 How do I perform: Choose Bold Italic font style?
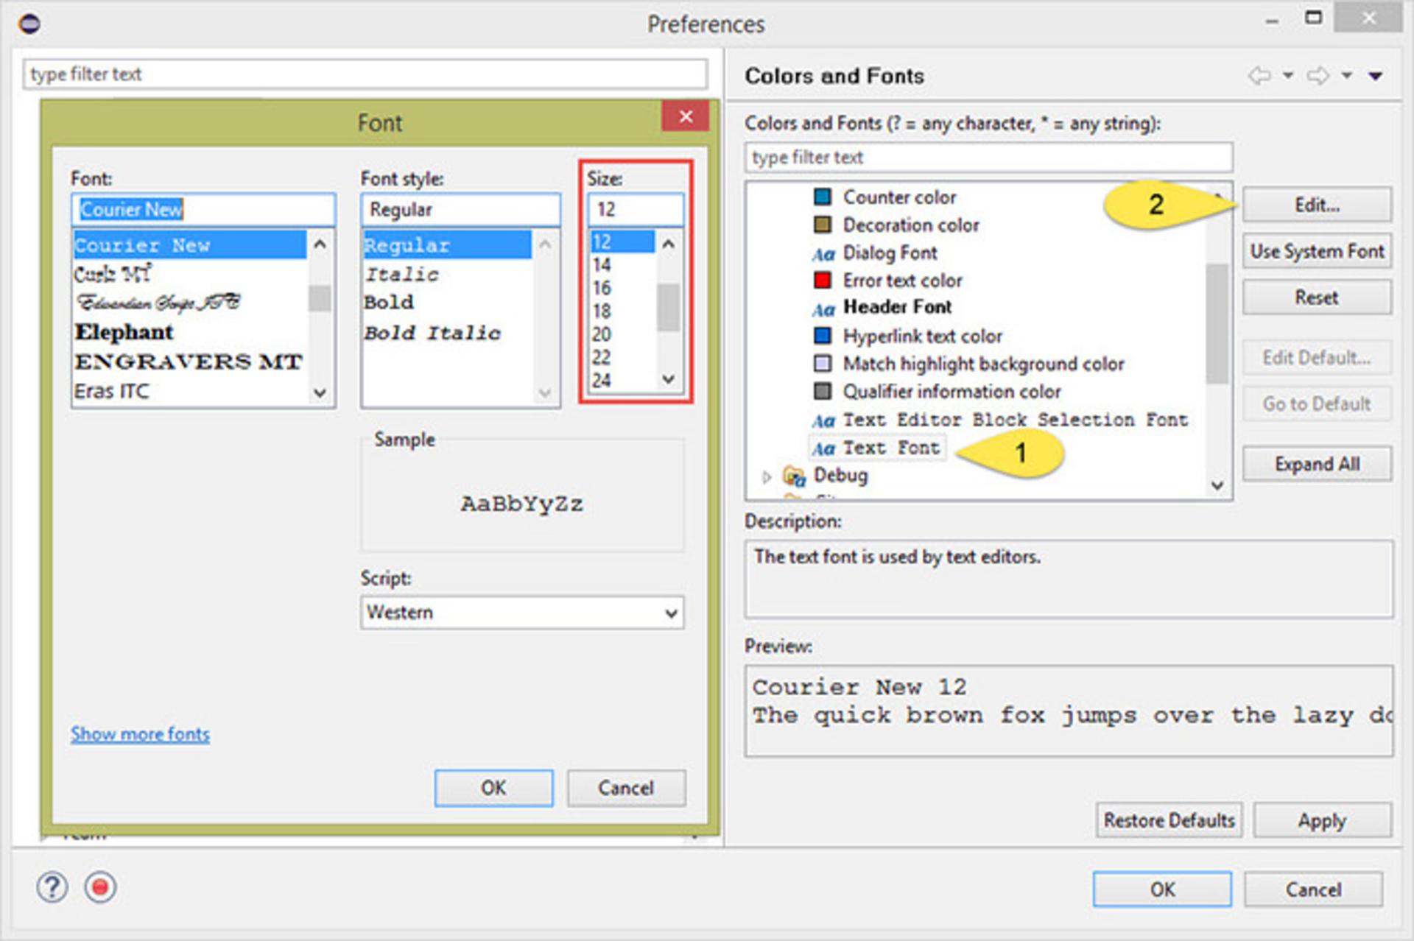(432, 334)
